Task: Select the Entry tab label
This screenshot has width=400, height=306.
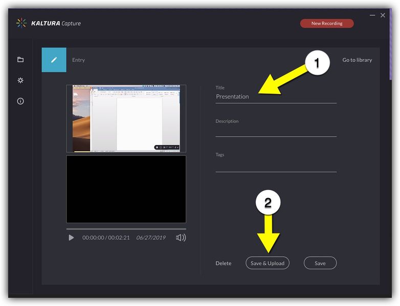Action: tap(78, 60)
